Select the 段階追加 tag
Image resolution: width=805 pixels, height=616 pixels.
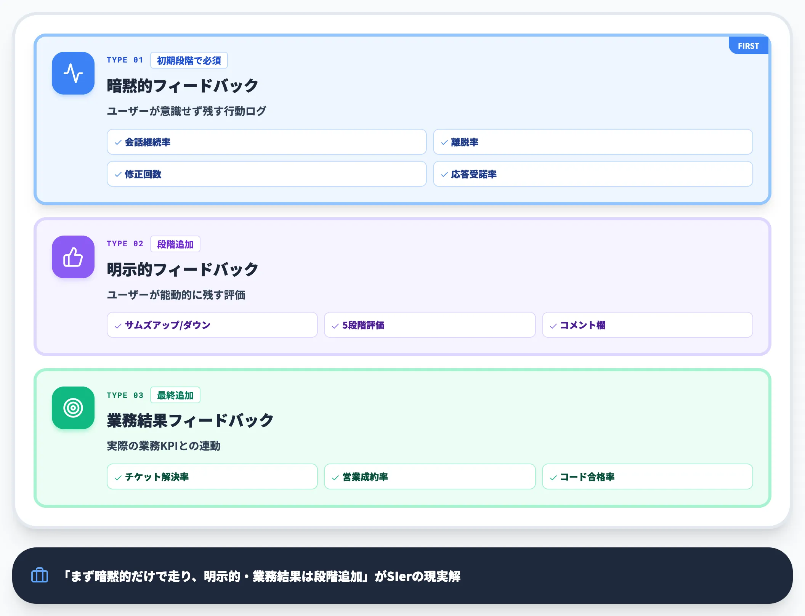click(175, 244)
